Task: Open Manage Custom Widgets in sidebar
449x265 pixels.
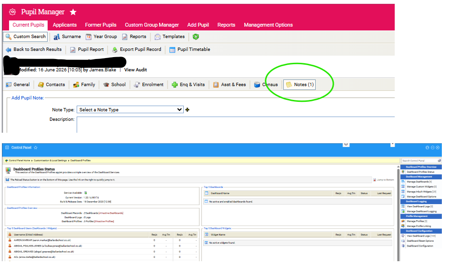Action: point(421,186)
